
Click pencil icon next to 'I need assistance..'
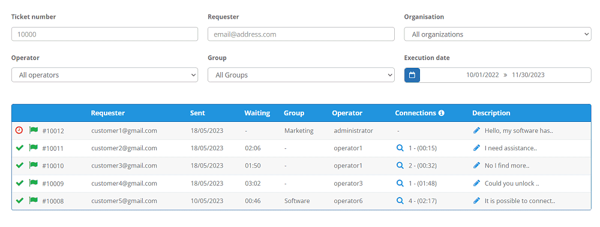click(x=476, y=148)
